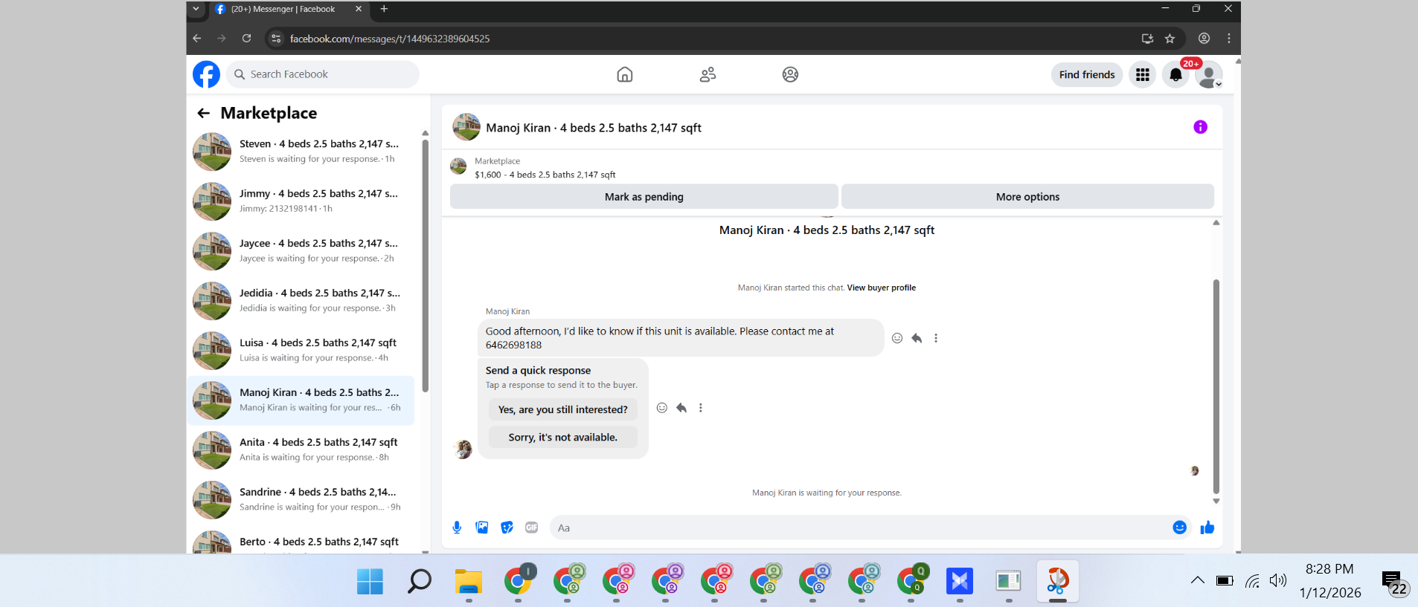
Task: Choose a sticker from the sticker icon
Action: (x=507, y=528)
